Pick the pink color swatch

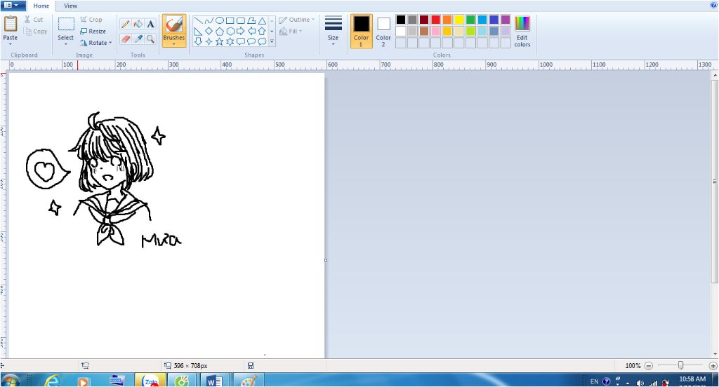point(435,31)
